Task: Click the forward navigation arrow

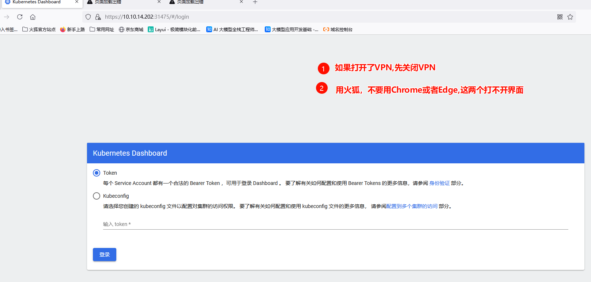Action: tap(7, 17)
